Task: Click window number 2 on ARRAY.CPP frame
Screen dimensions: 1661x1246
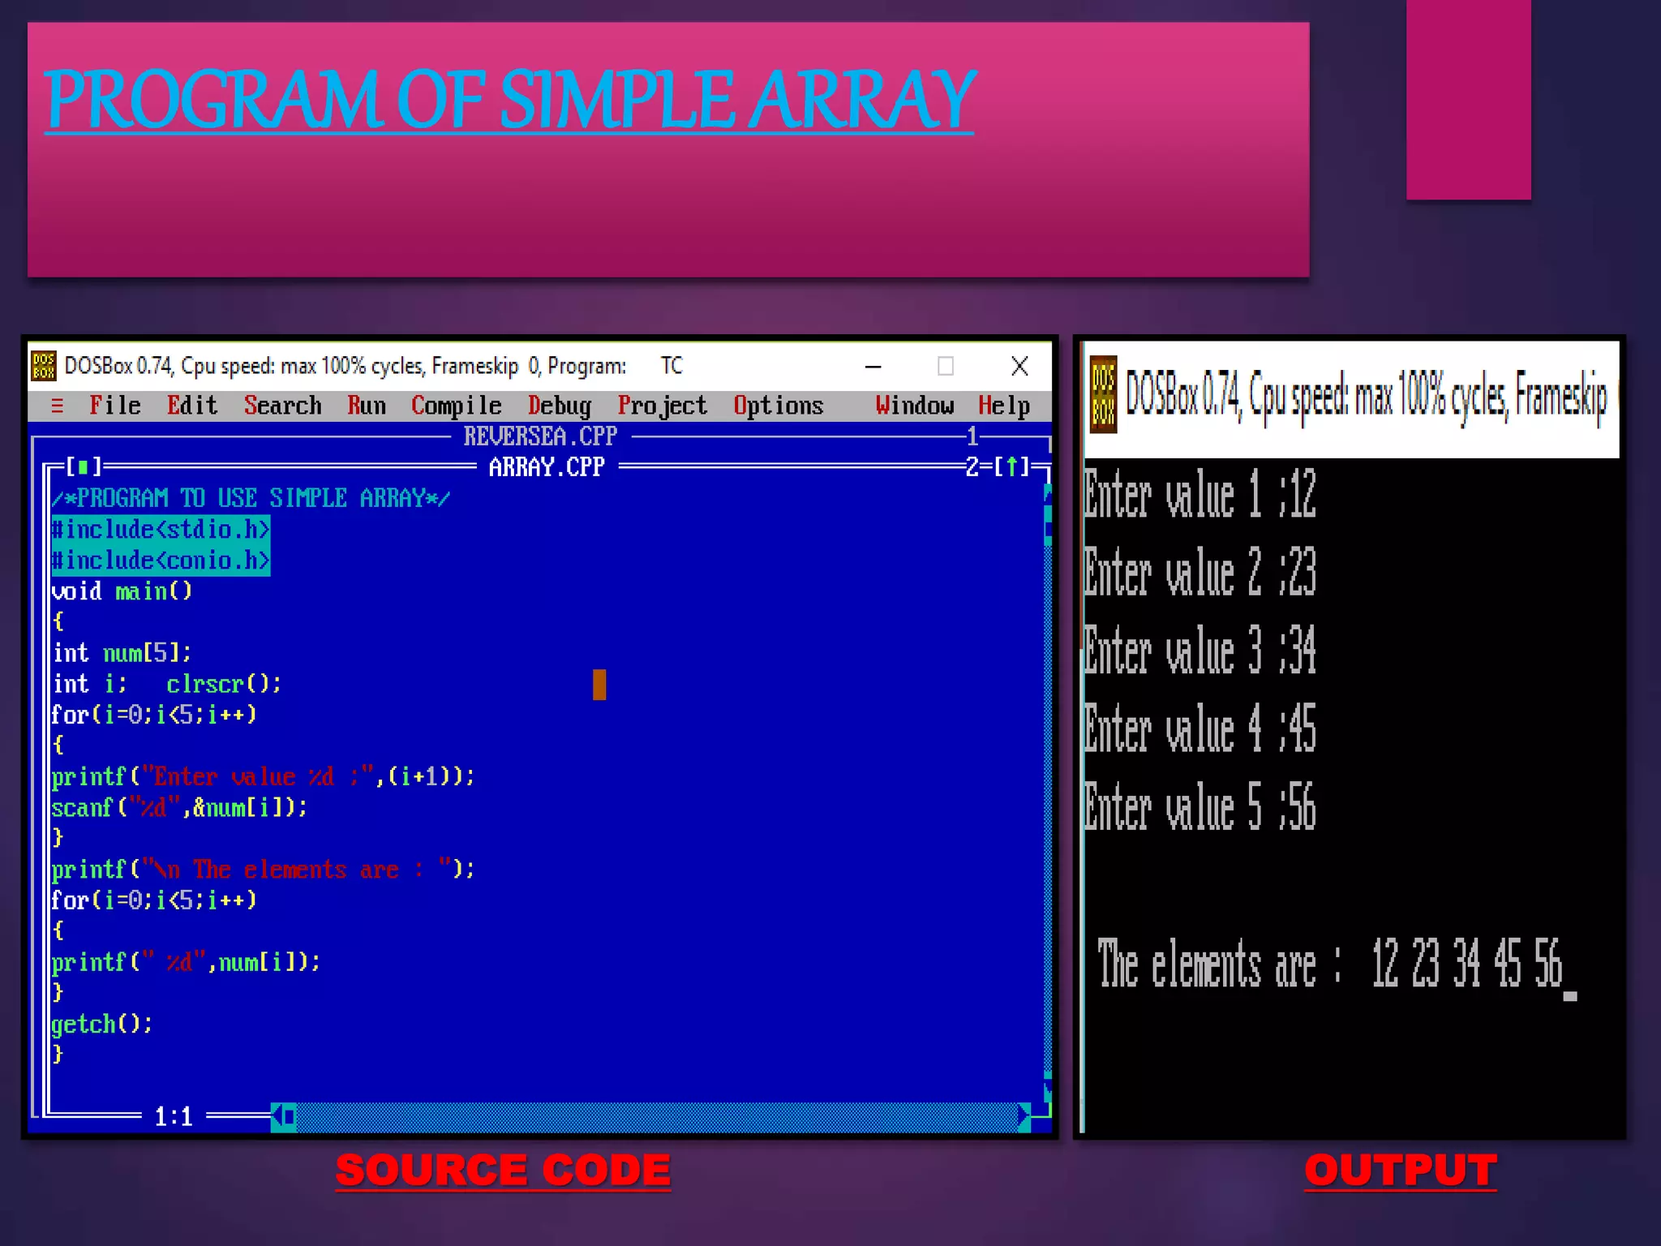Action: pyautogui.click(x=972, y=466)
